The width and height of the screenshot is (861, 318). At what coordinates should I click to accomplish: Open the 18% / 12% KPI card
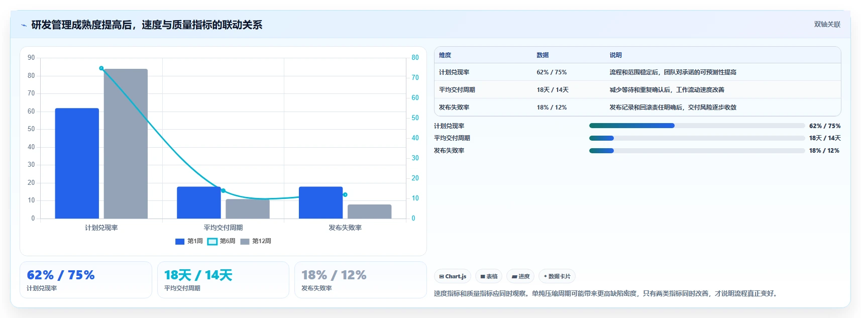pos(361,280)
